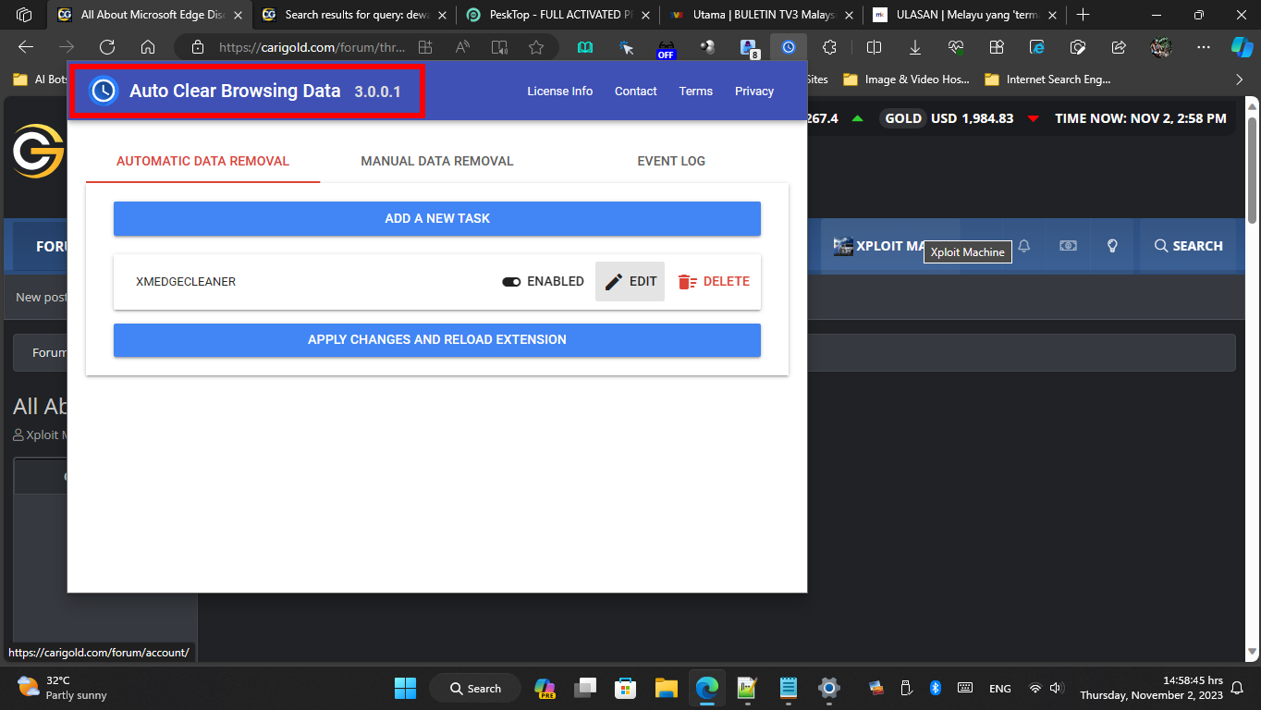This screenshot has height=710, width=1261.
Task: Select the Automatic Data Removal tab
Action: tap(202, 161)
